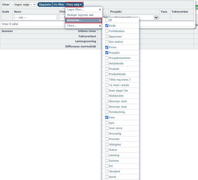Enable the Produktkode column checkbox
The width and height of the screenshot is (198, 180).
coord(107,74)
